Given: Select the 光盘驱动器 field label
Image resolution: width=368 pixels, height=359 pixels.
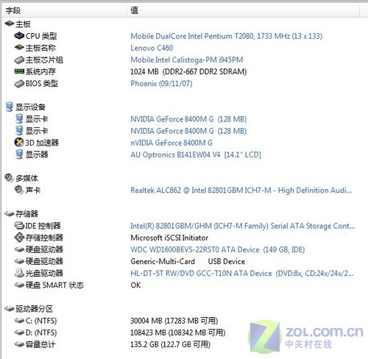Looking at the screenshot, I should tap(44, 273).
